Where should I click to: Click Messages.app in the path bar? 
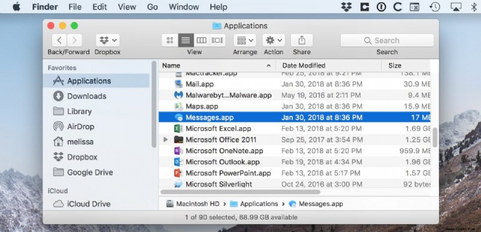pos(316,204)
